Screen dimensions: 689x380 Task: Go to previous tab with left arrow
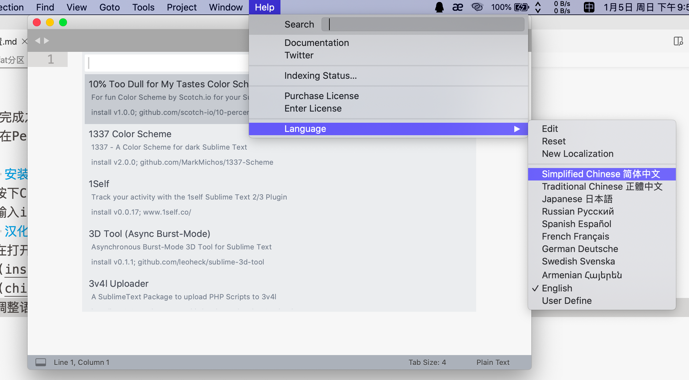(x=37, y=41)
